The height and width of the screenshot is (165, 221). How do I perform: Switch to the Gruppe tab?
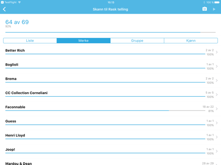point(137,41)
